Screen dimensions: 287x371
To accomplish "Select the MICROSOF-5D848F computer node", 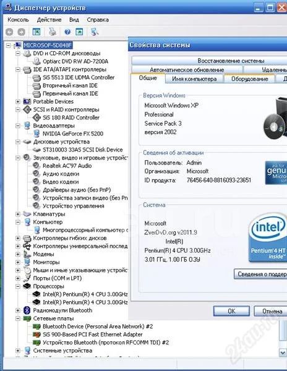I will point(48,45).
